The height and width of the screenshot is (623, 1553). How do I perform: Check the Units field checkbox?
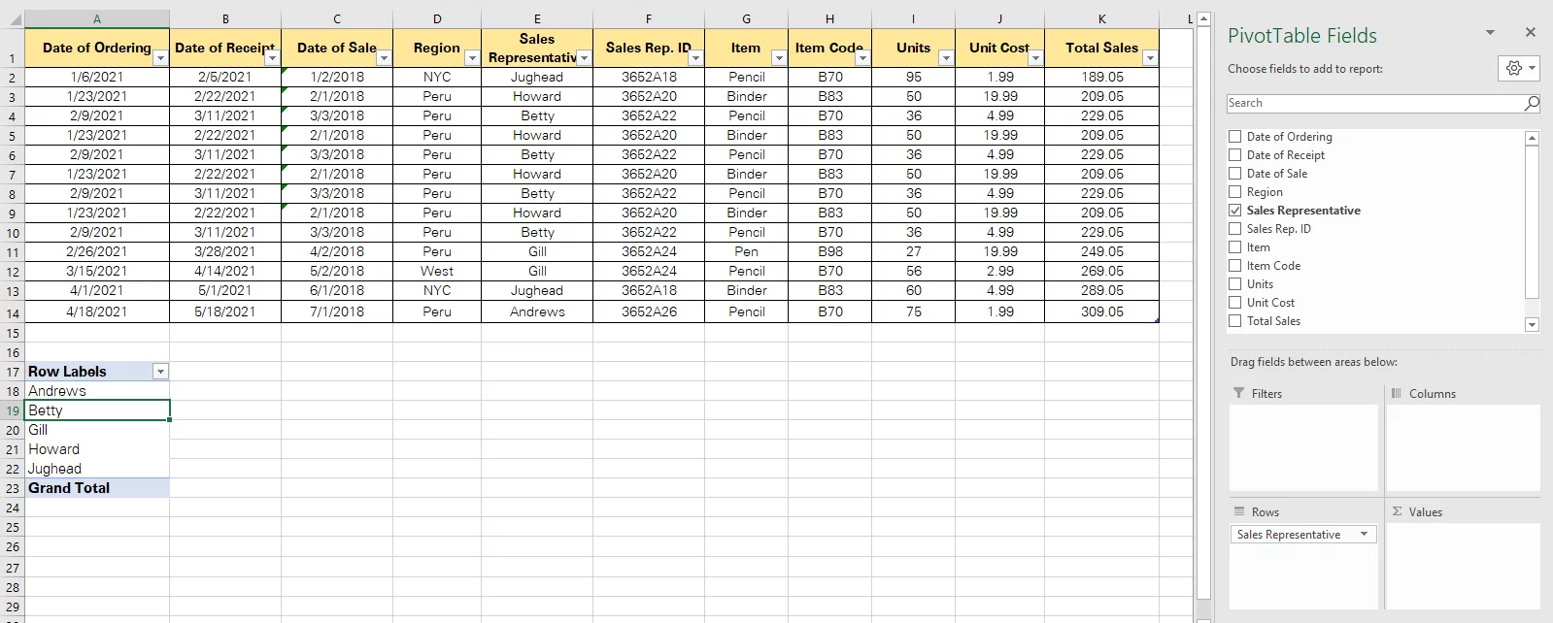(x=1234, y=283)
